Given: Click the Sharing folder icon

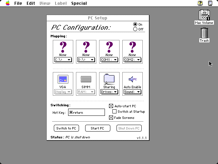Looking at the screenshot, I should pyautogui.click(x=109, y=79).
